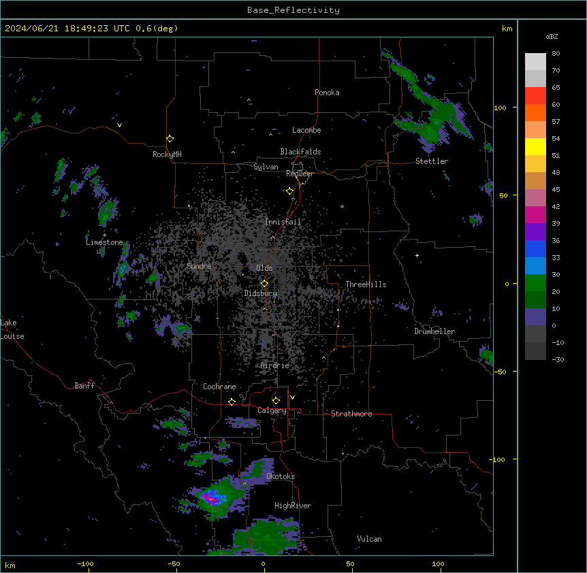Click the Vulcan label
Screen dimensions: 587x573
369,539
